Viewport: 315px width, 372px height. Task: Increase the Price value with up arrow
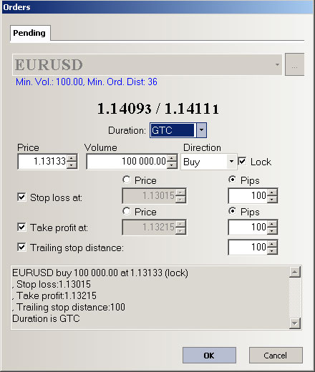72,158
